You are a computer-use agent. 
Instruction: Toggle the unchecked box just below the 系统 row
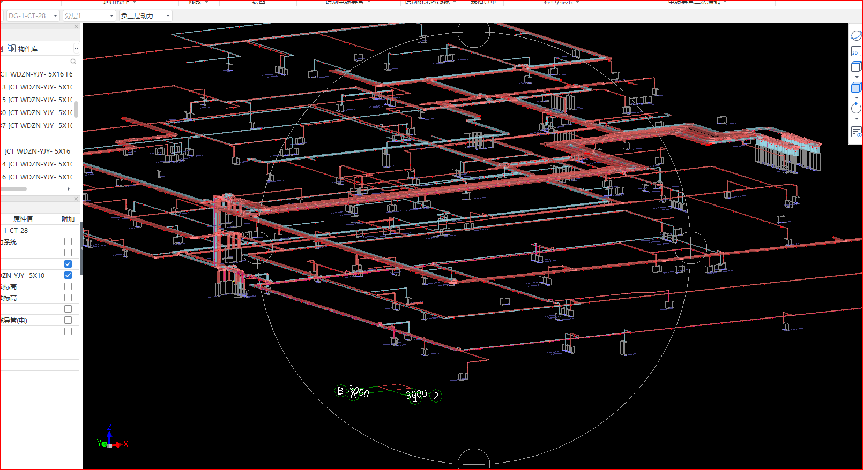coord(68,253)
